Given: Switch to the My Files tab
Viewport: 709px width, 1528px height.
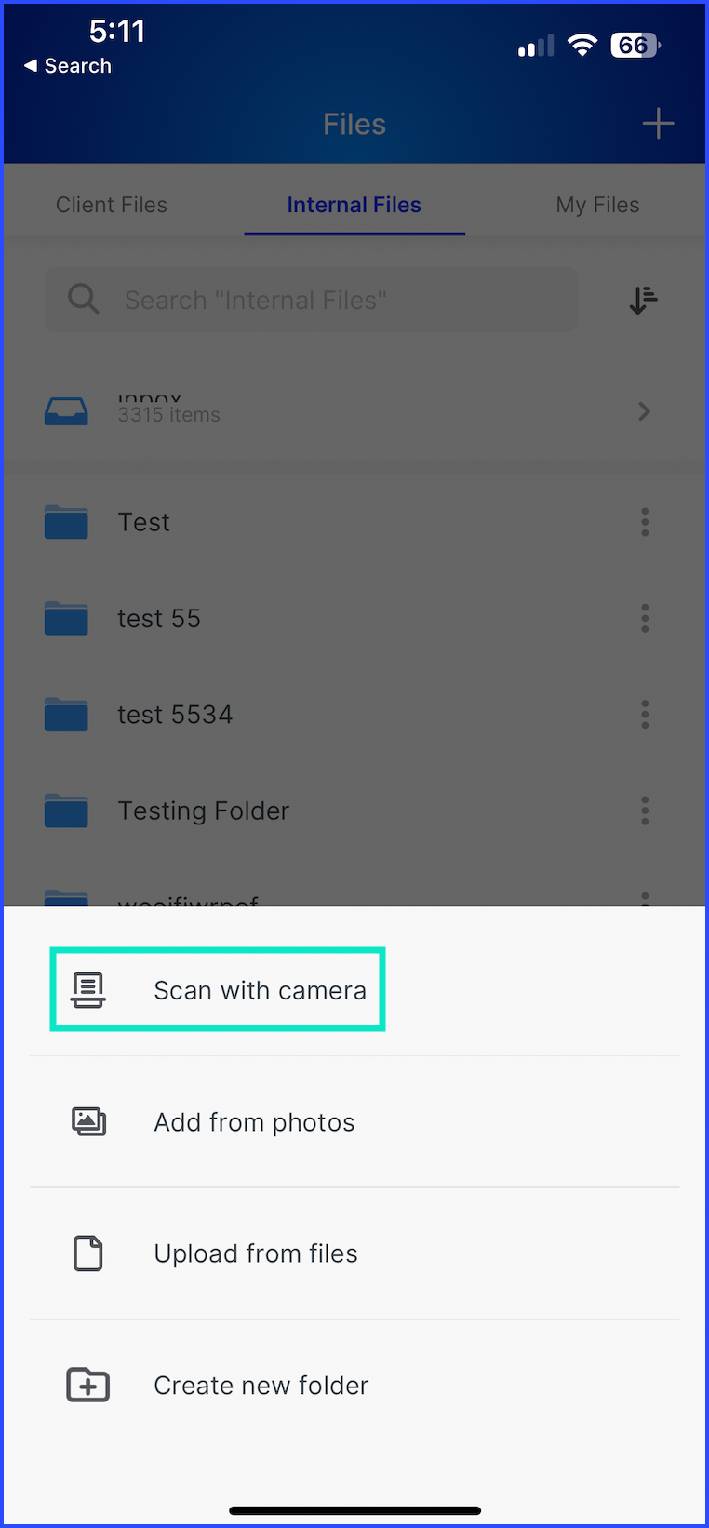Looking at the screenshot, I should (x=597, y=205).
